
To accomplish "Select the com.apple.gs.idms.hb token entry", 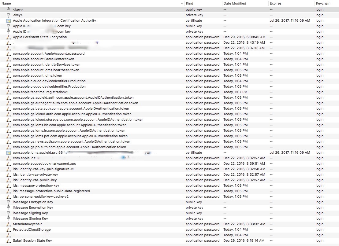I will point(169,125).
